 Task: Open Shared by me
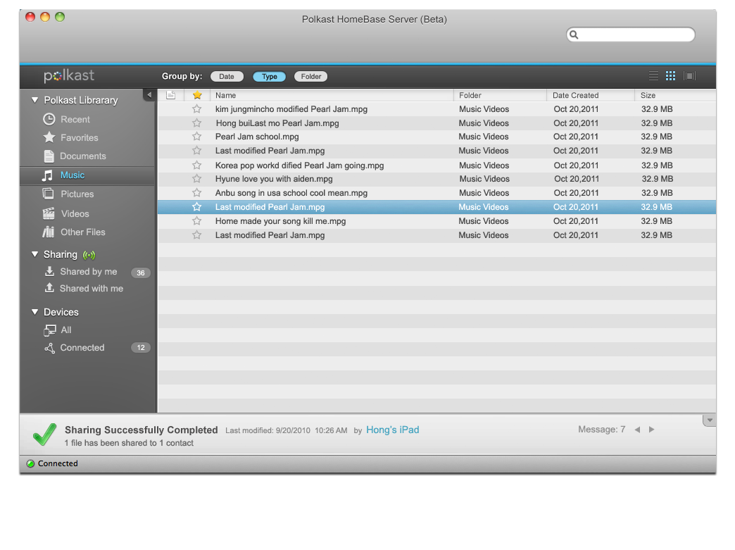point(88,272)
